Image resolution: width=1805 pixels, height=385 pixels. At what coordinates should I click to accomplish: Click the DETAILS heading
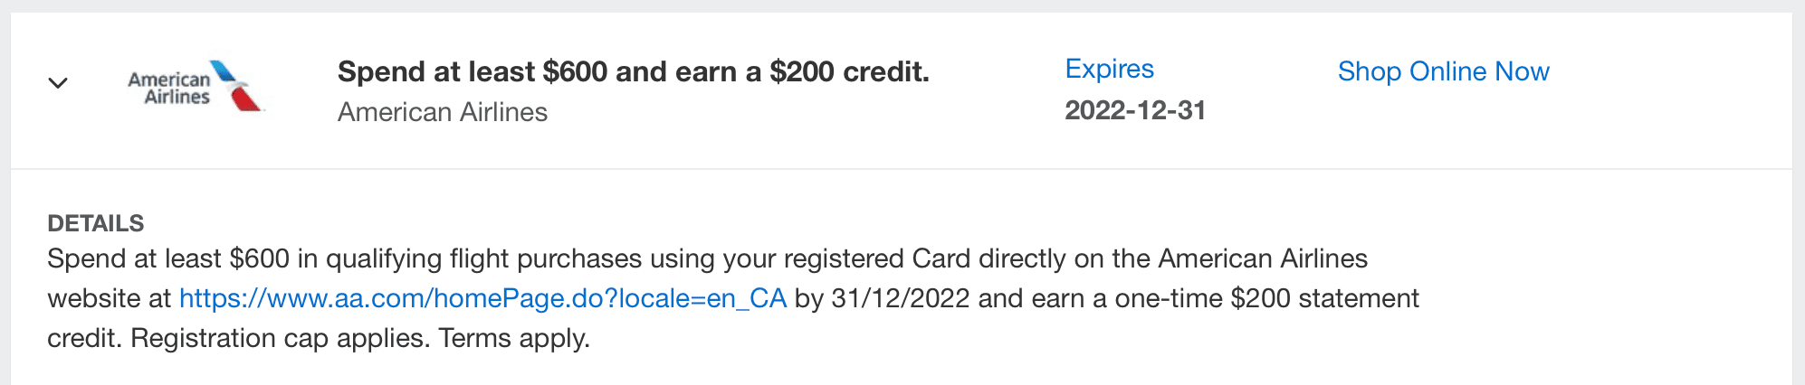[95, 223]
